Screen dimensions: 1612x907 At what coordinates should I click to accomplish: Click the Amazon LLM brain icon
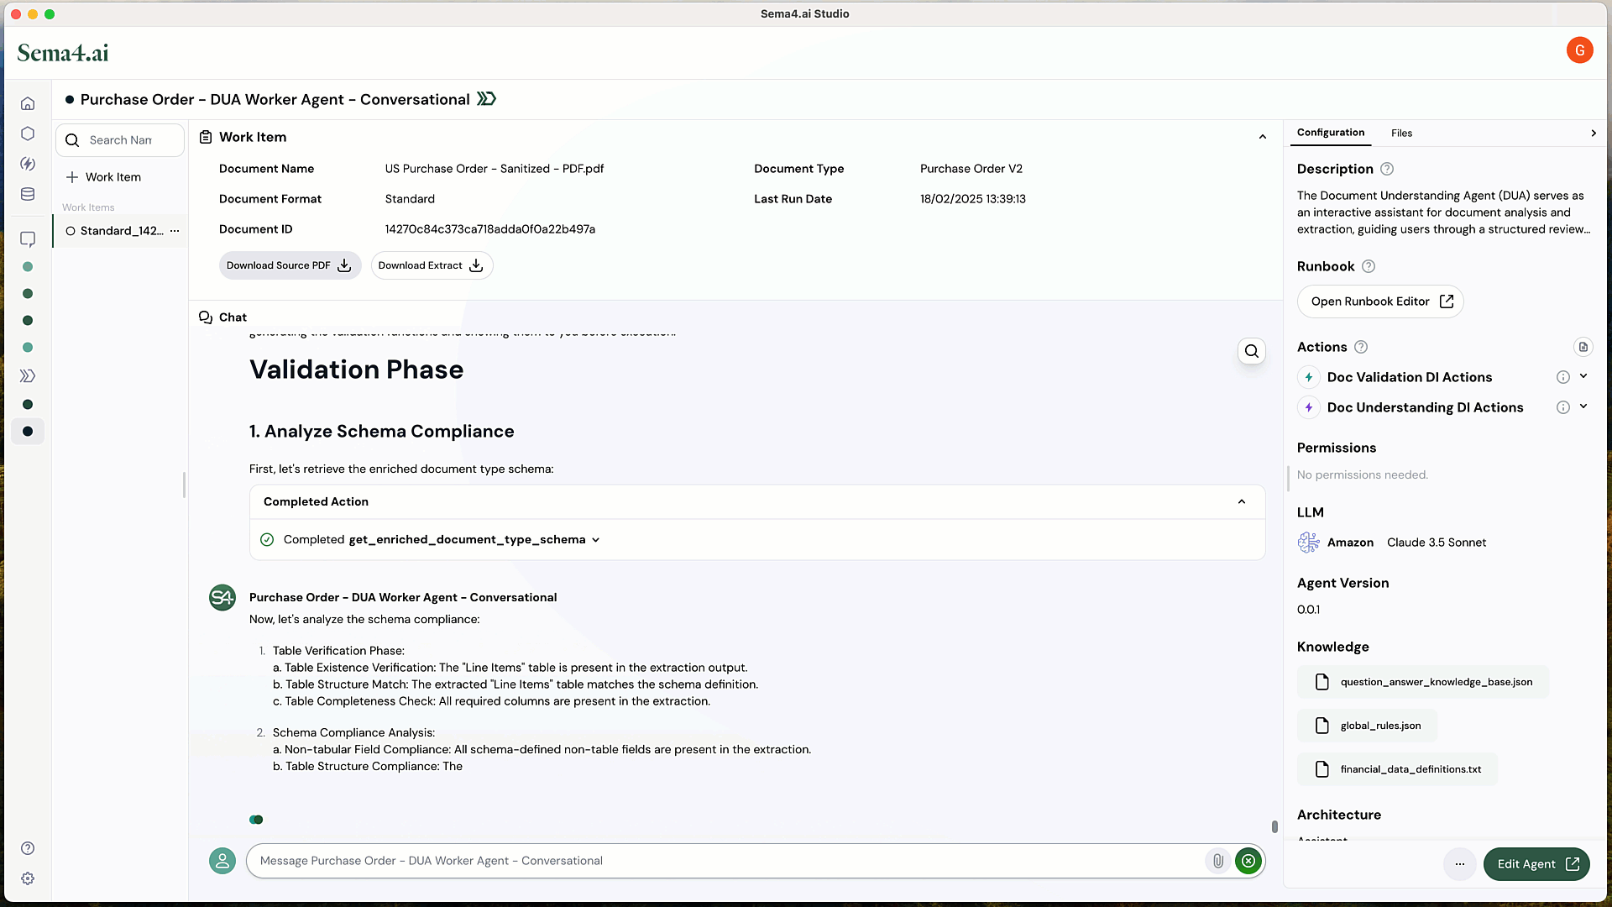click(x=1308, y=543)
